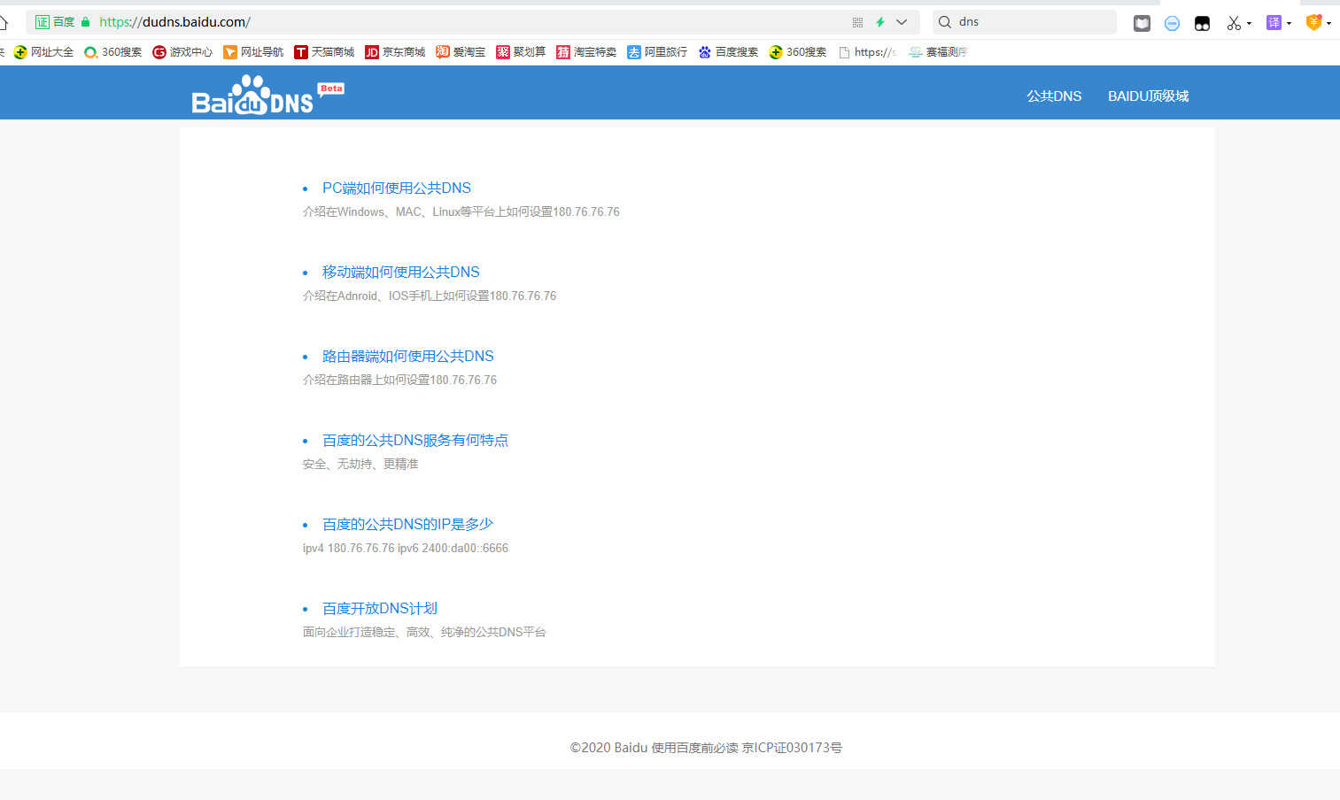Open the 路由器端如何使用公共DNS link
Screen dimensions: 1340x800
click(x=407, y=356)
